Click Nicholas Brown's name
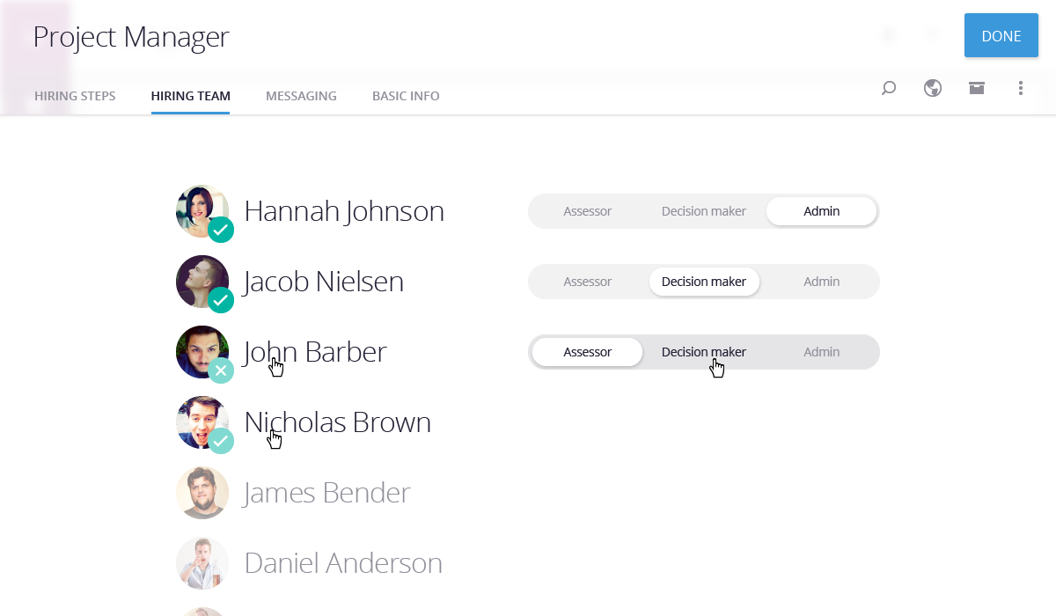This screenshot has width=1056, height=616. click(338, 422)
